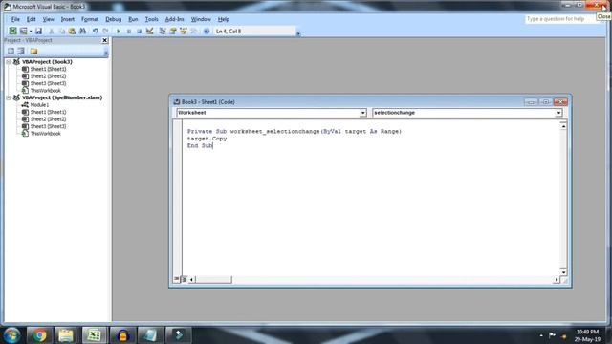Select ThisWorkbook under SpellNumber.xlam project
Image resolution: width=612 pixels, height=344 pixels.
45,134
